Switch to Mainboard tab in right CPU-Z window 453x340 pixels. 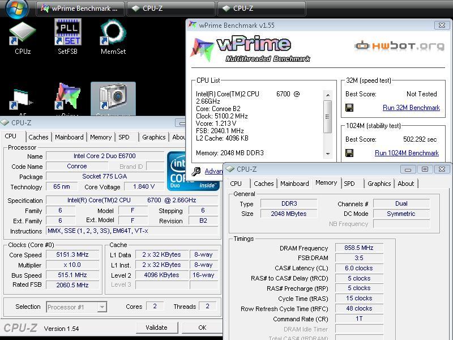[x=294, y=184]
